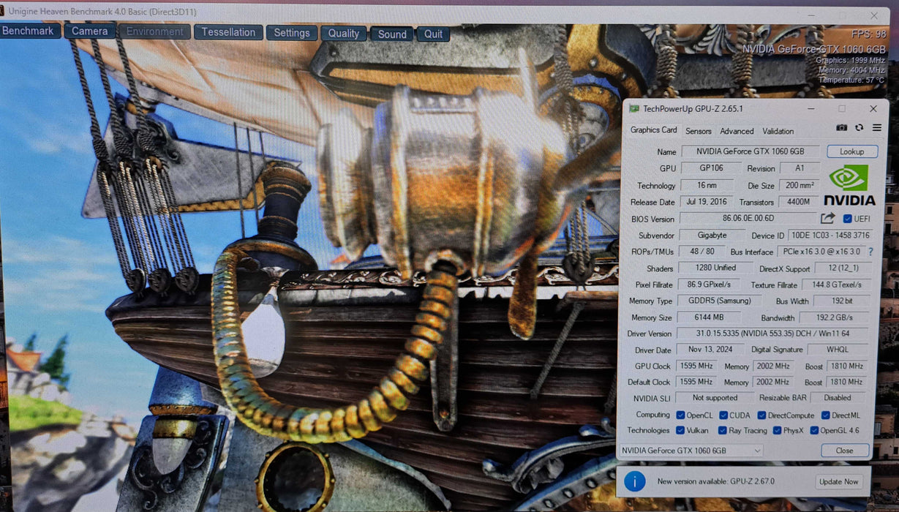
Task: Click the Driver Date Nov 13, 2024 field
Action: pos(711,350)
